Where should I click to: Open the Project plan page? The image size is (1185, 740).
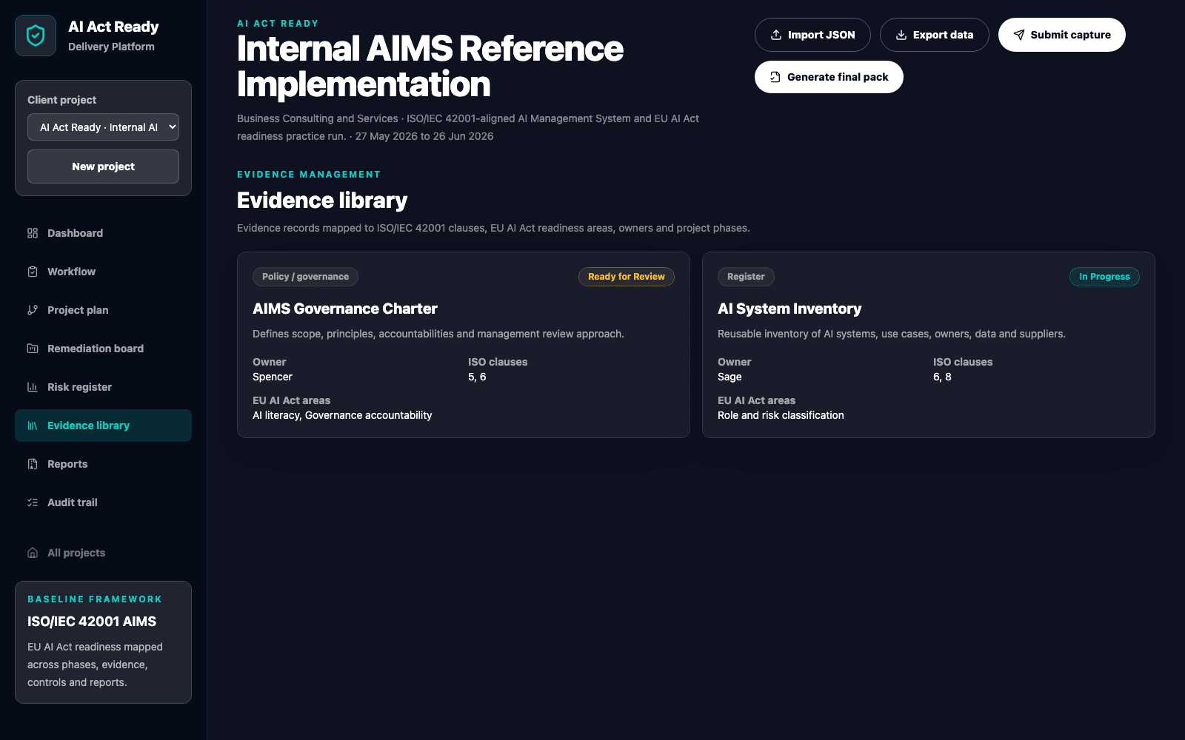(x=103, y=310)
